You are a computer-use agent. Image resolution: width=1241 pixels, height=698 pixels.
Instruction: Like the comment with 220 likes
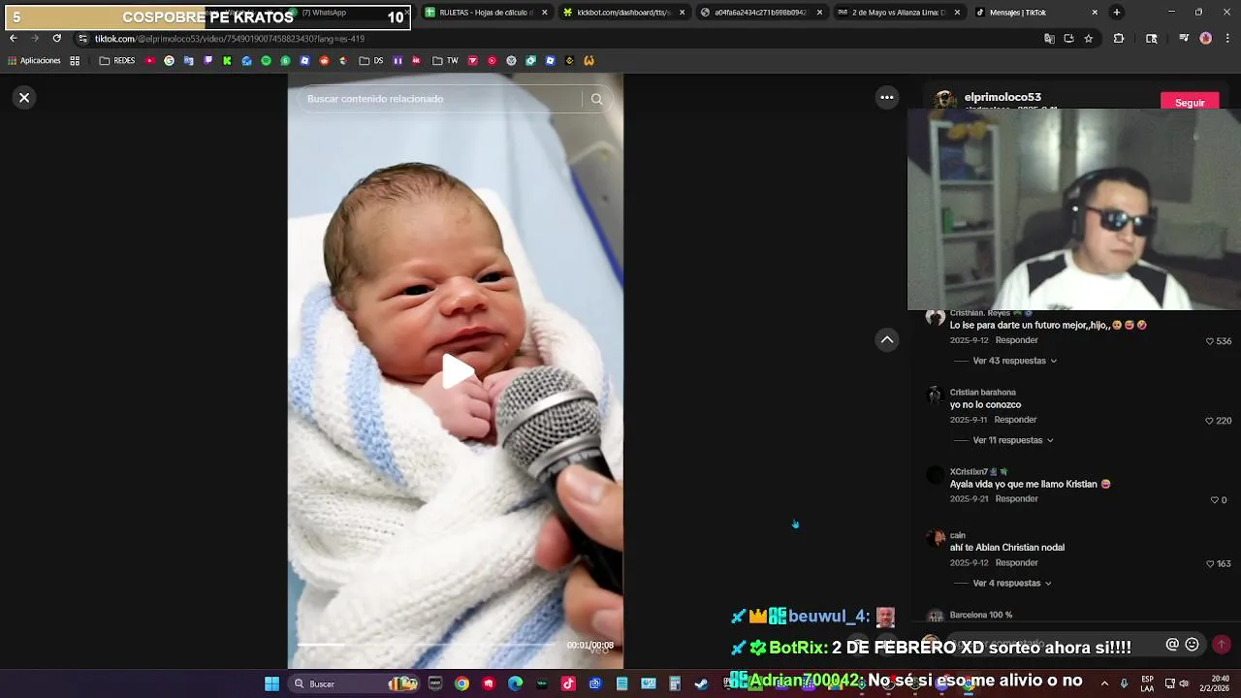tap(1209, 421)
